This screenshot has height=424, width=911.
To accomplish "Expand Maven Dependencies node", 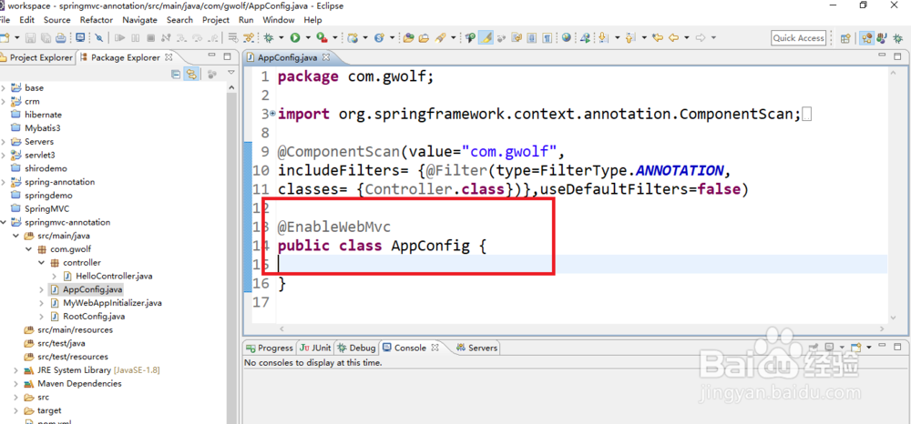I will (16, 383).
